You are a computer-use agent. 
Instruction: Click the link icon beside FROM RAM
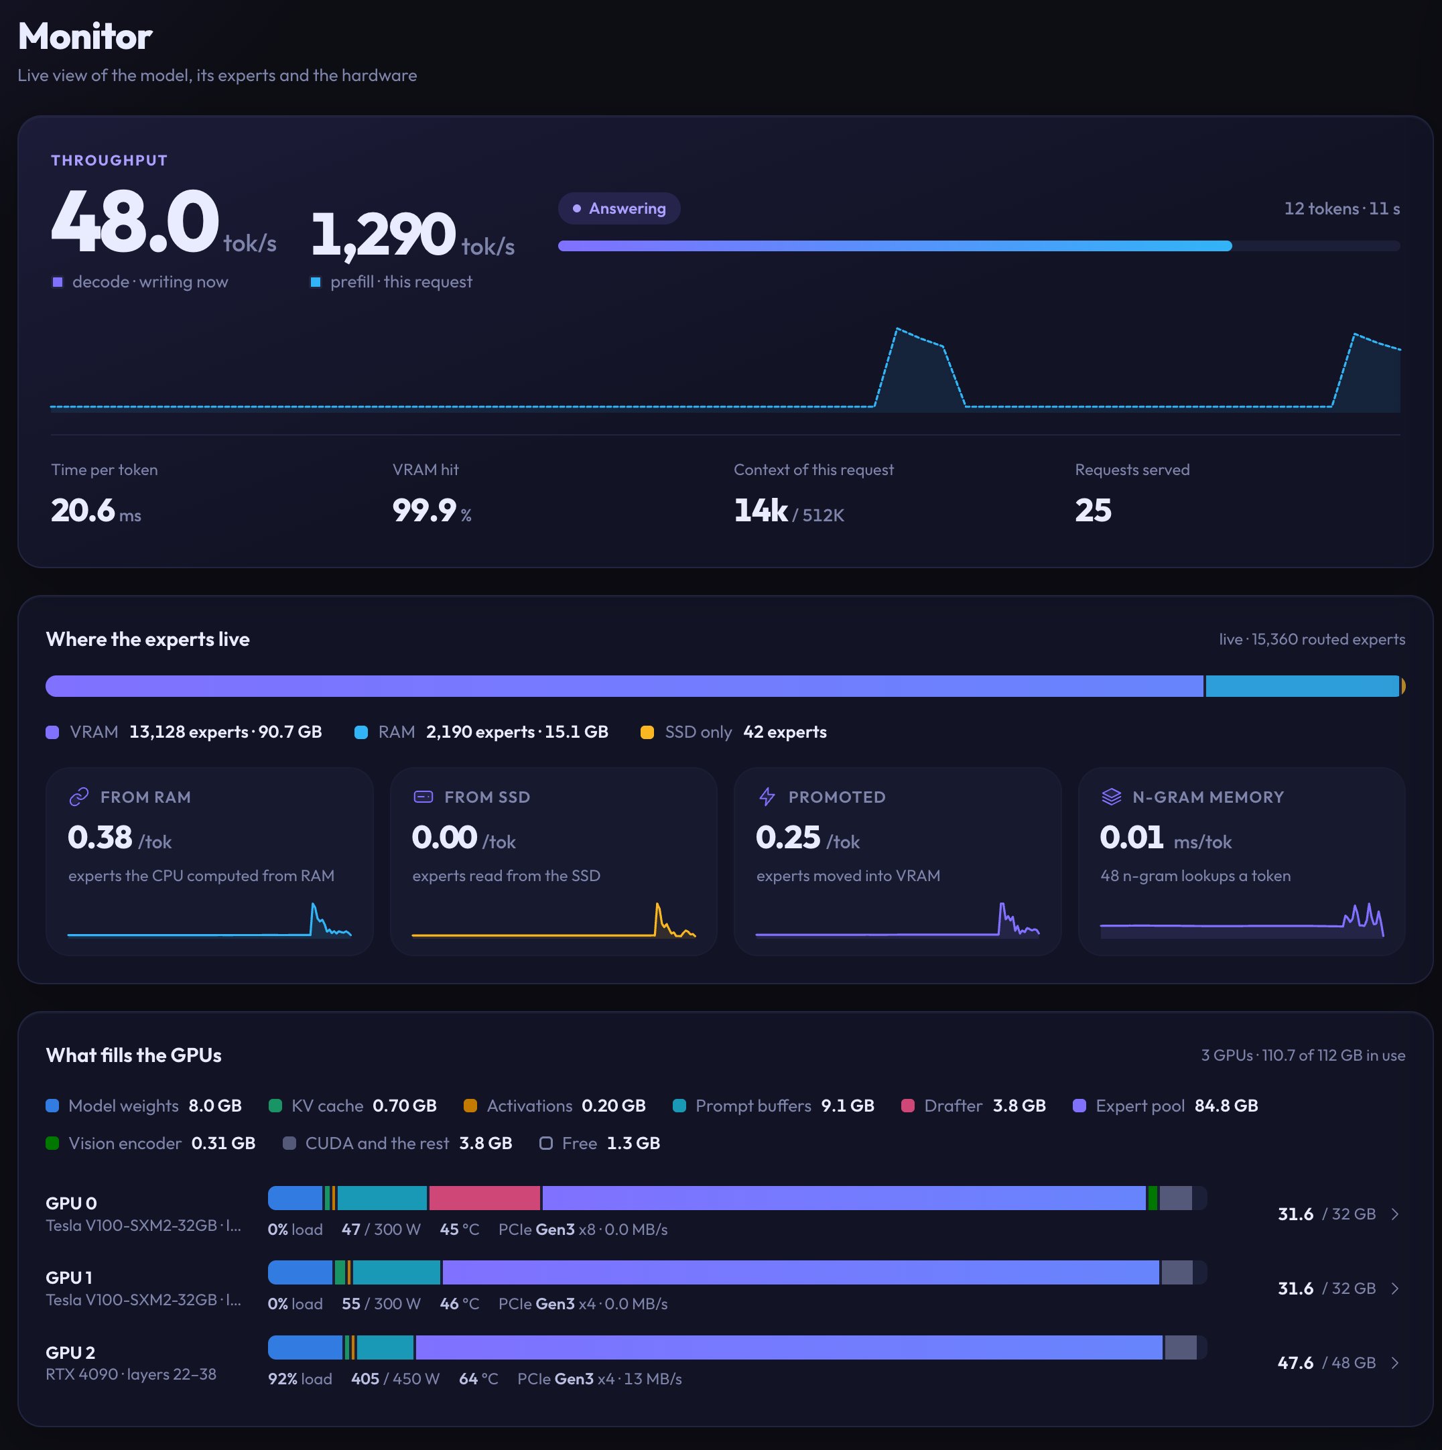coord(79,797)
